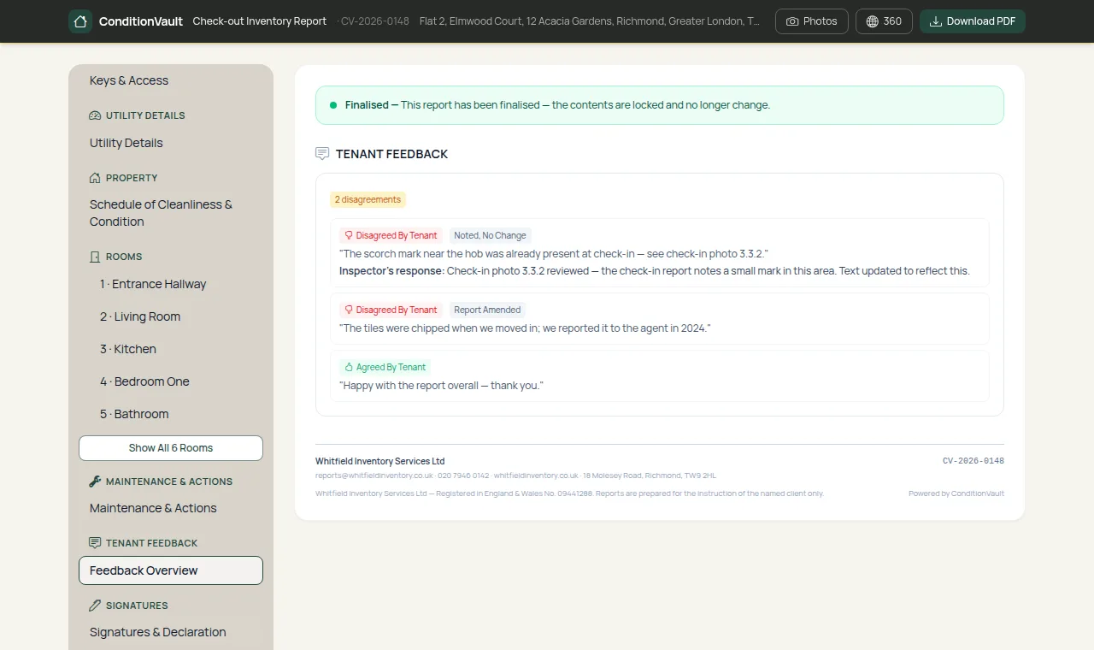Click the Property section house icon
Image resolution: width=1094 pixels, height=650 pixels.
point(95,178)
